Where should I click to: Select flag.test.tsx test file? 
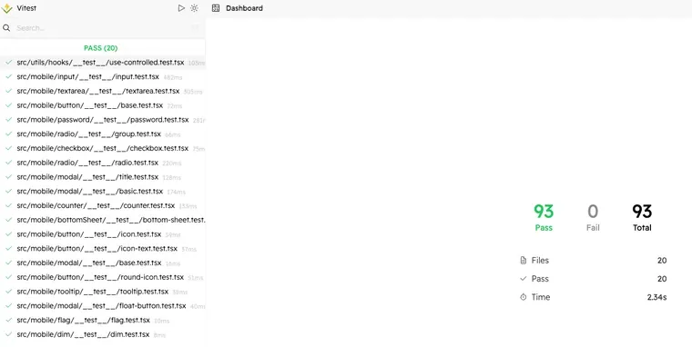[x=102, y=320]
